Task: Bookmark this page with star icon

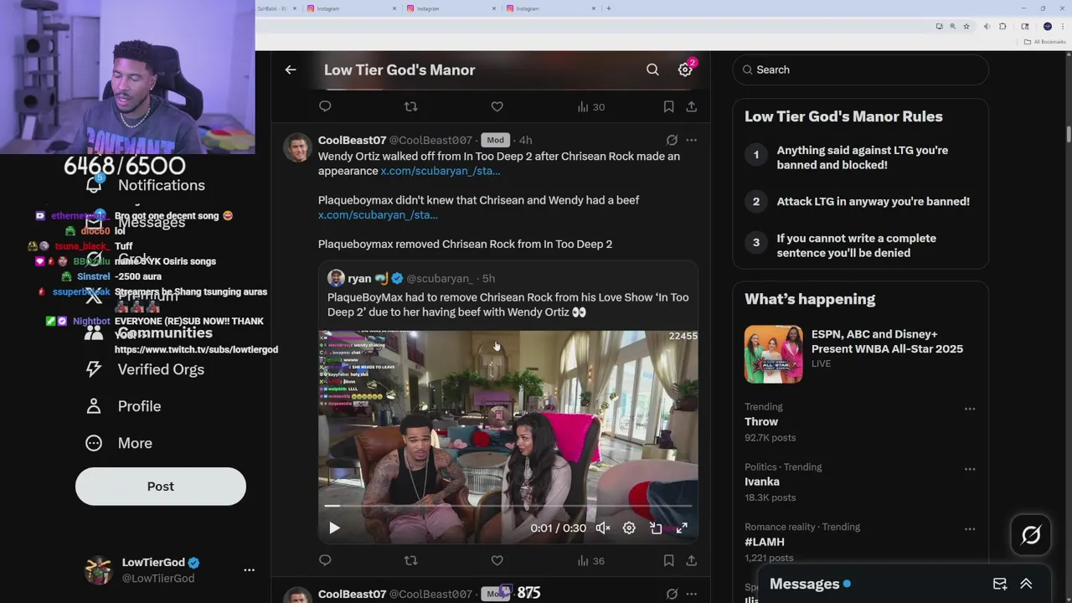Action: coord(966,27)
